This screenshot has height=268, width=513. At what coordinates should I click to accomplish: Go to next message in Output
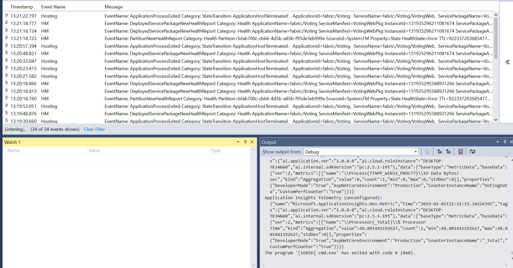click(448, 151)
